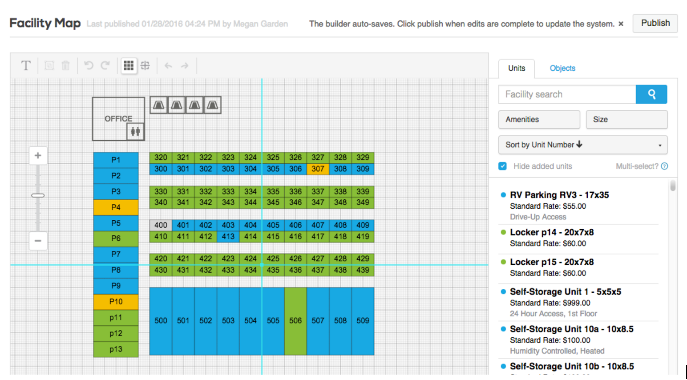687x380 pixels.
Task: Select Locker p15 - 20x7x8 unit
Action: coord(578,267)
